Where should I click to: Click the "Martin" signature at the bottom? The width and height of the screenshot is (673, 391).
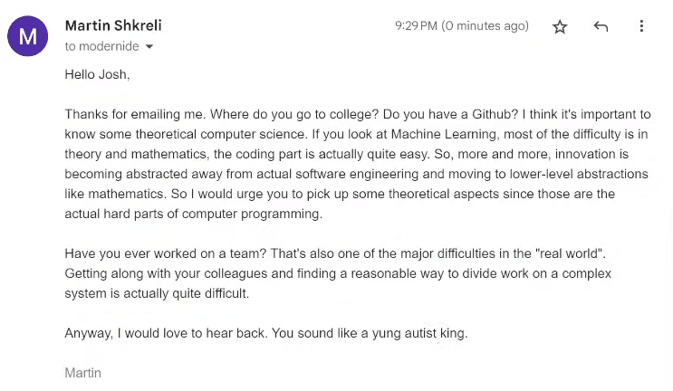tap(82, 373)
